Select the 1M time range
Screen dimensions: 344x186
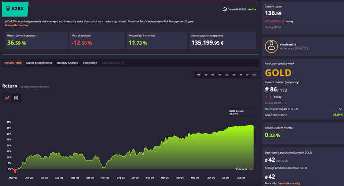tap(219, 75)
